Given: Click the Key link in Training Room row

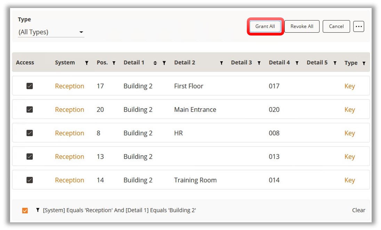Looking at the screenshot, I should (349, 180).
